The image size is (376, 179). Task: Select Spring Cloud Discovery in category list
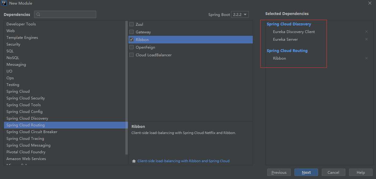[65, 118]
